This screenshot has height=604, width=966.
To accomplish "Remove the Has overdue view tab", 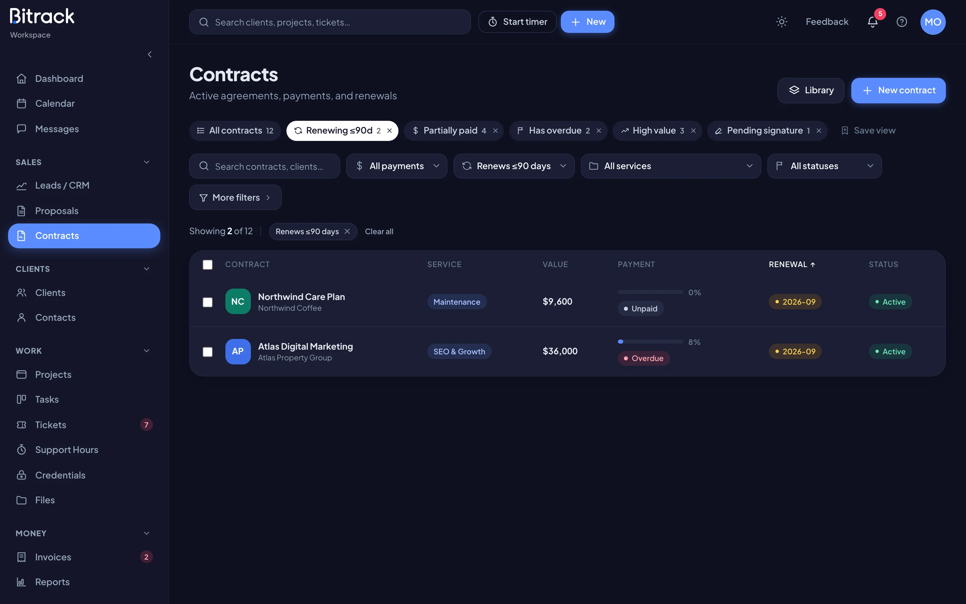I will [598, 131].
